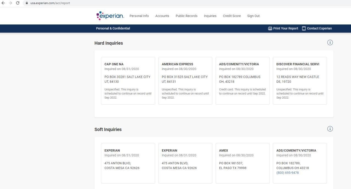The height and width of the screenshot is (189, 351).
Task: Click the browser forward arrow
Action: pos(10,3)
